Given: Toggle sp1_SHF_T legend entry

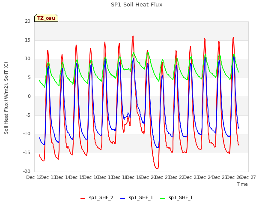Looking at the screenshot, I should tap(177, 197).
